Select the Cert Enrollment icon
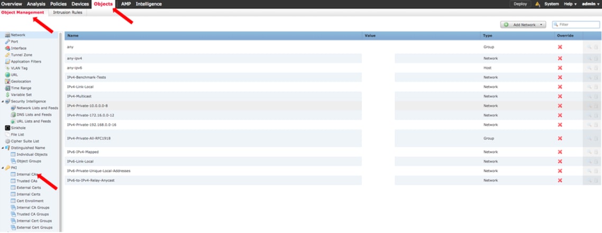This screenshot has width=602, height=233. pos(13,201)
